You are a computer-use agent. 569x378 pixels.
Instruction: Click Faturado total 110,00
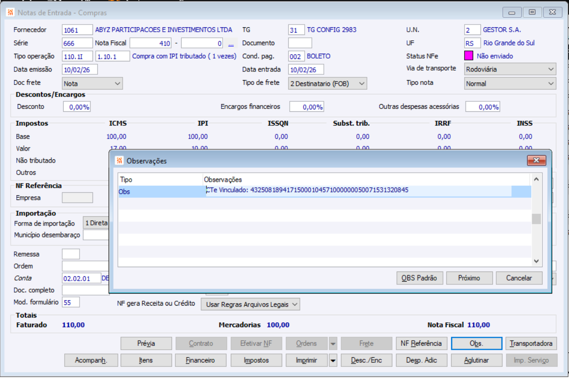click(73, 325)
